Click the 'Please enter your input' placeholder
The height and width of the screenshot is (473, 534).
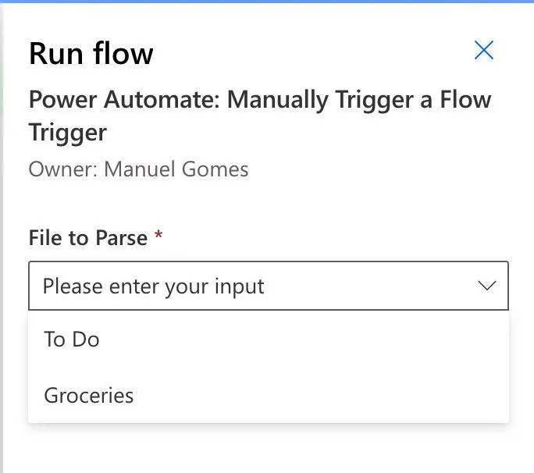tap(153, 286)
